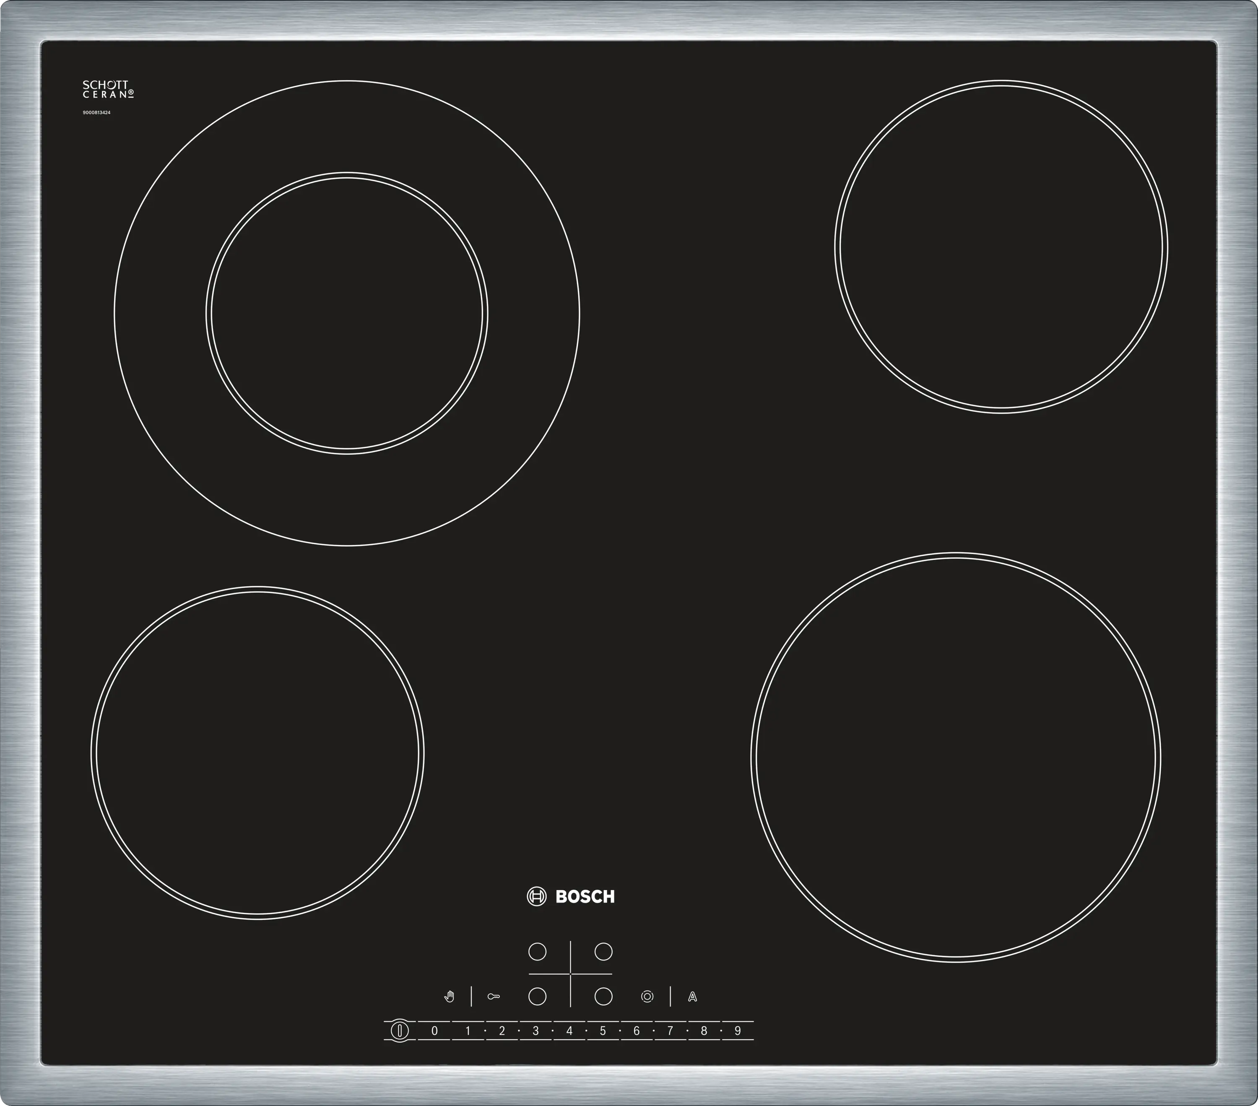Click the Schott Ceran logo

(x=108, y=90)
